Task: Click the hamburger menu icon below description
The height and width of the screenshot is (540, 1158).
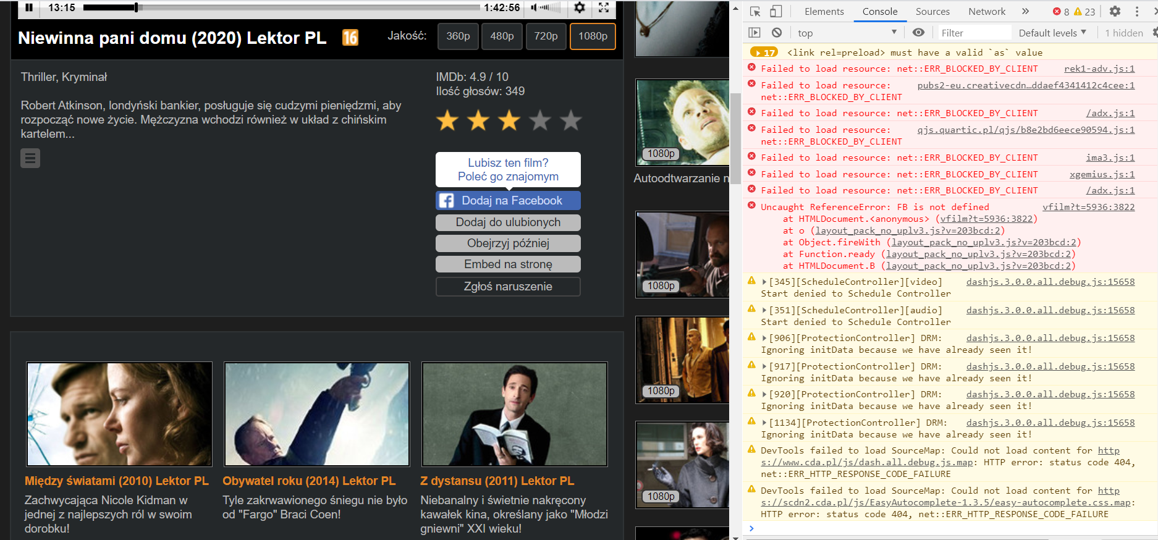Action: (30, 158)
